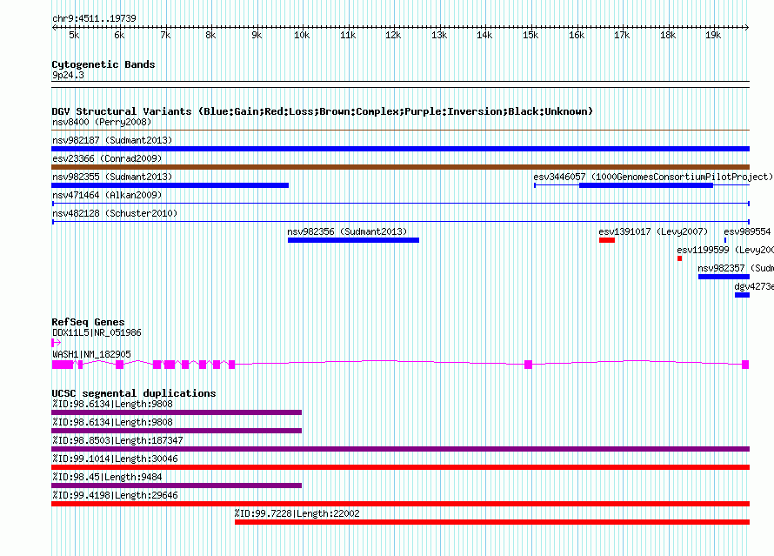Screen dimensions: 774x556
Task: Select the blue bar under nsv982355
Action: 170,185
